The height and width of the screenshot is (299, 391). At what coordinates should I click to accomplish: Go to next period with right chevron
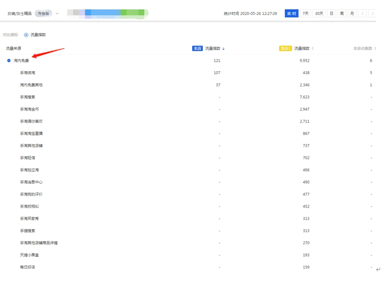(x=372, y=13)
